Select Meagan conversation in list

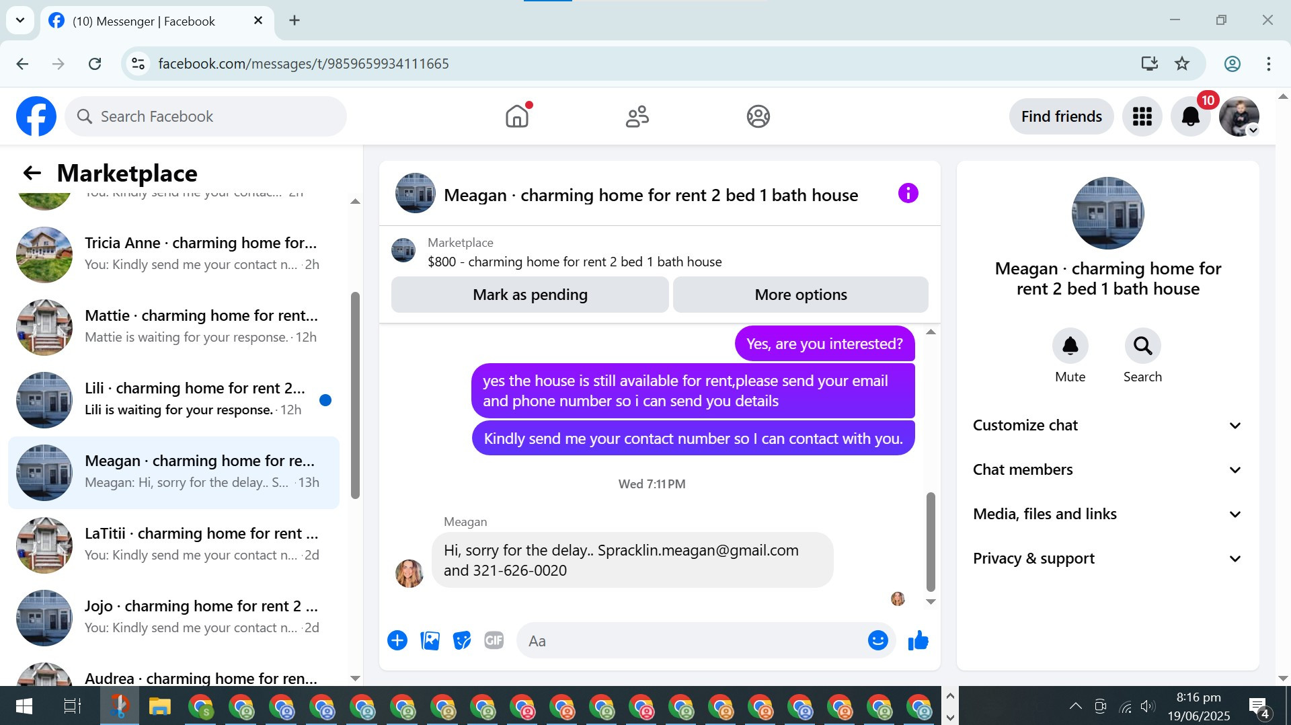(174, 473)
